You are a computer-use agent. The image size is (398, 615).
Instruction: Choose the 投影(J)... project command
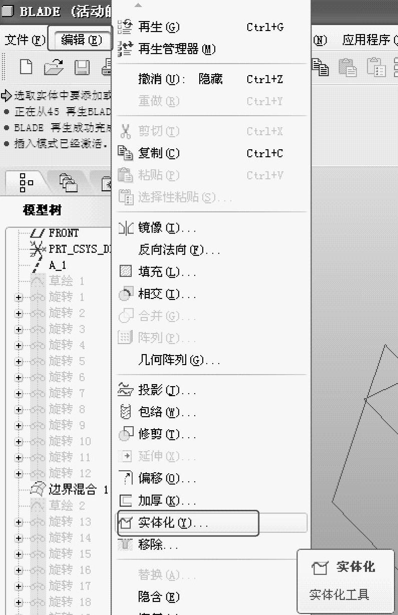[x=211, y=390]
